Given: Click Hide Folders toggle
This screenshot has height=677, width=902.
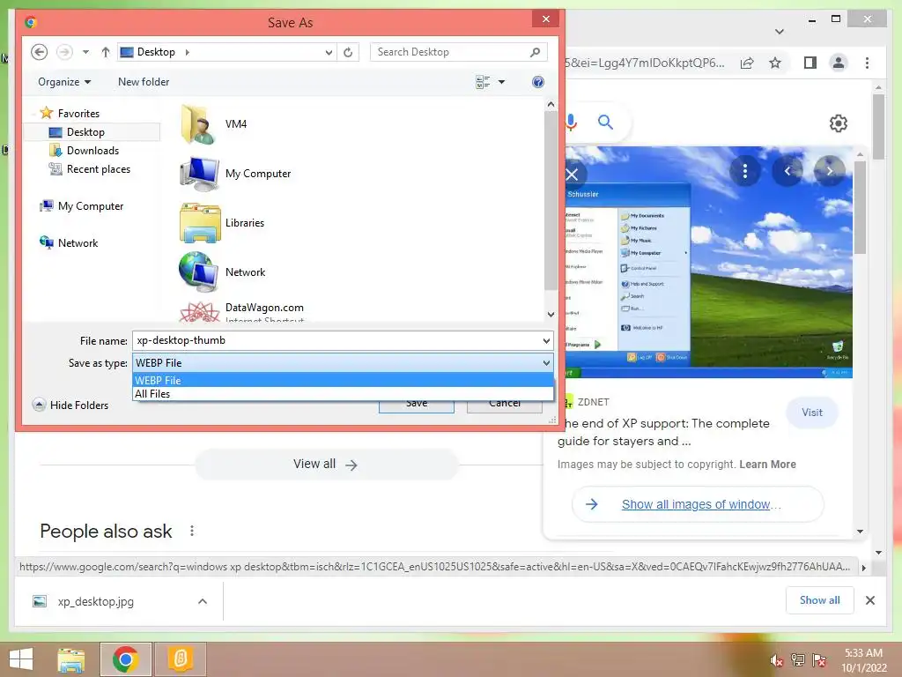Looking at the screenshot, I should 70,405.
